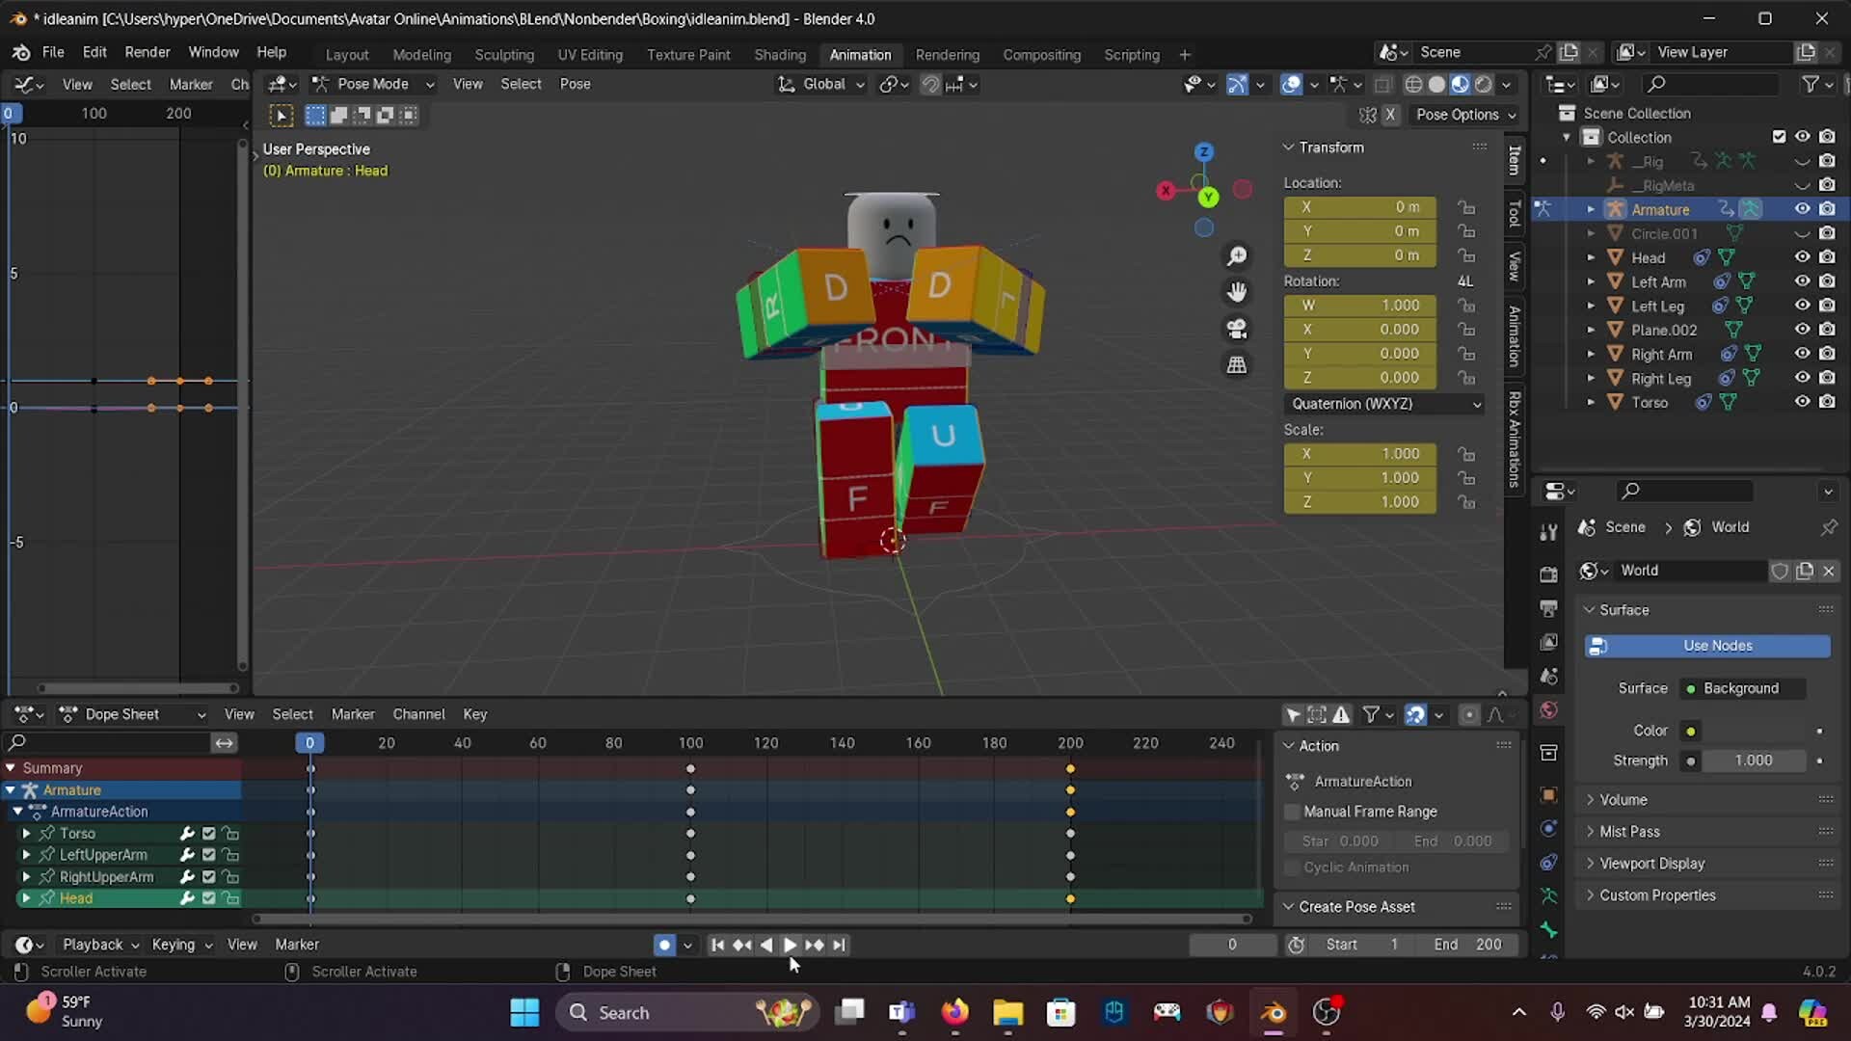Click the outliner filter funnel icon
The height and width of the screenshot is (1041, 1851).
coord(1810,85)
